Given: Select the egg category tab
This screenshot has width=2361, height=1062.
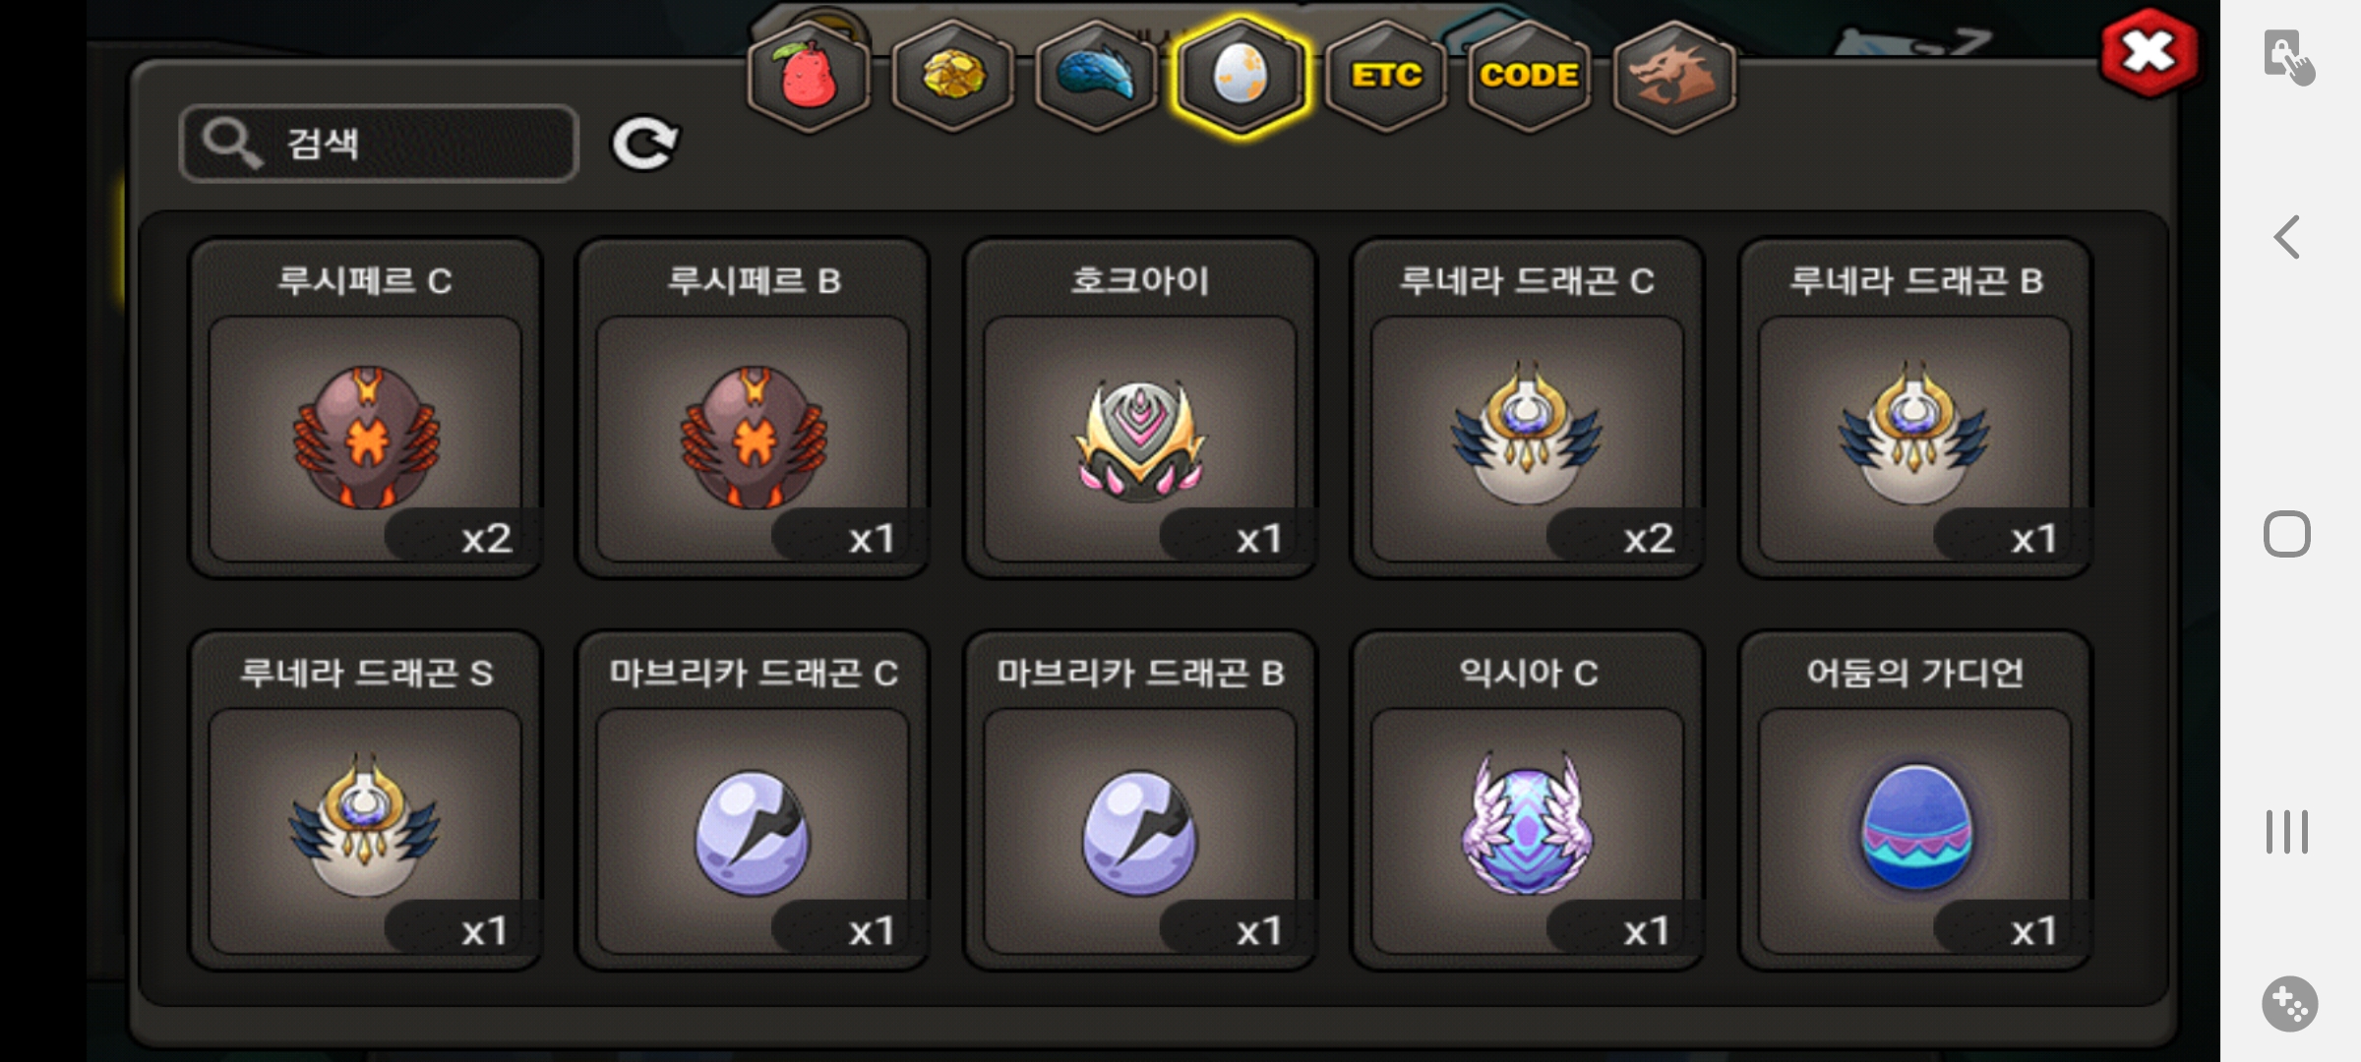Looking at the screenshot, I should (1241, 77).
